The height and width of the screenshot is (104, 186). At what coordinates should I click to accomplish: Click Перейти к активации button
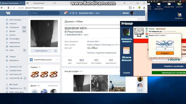(x=169, y=66)
